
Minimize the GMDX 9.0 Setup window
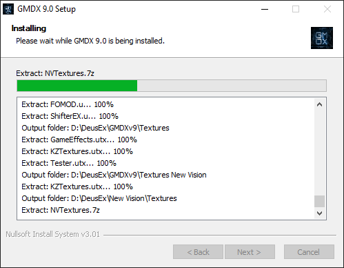click(x=265, y=9)
